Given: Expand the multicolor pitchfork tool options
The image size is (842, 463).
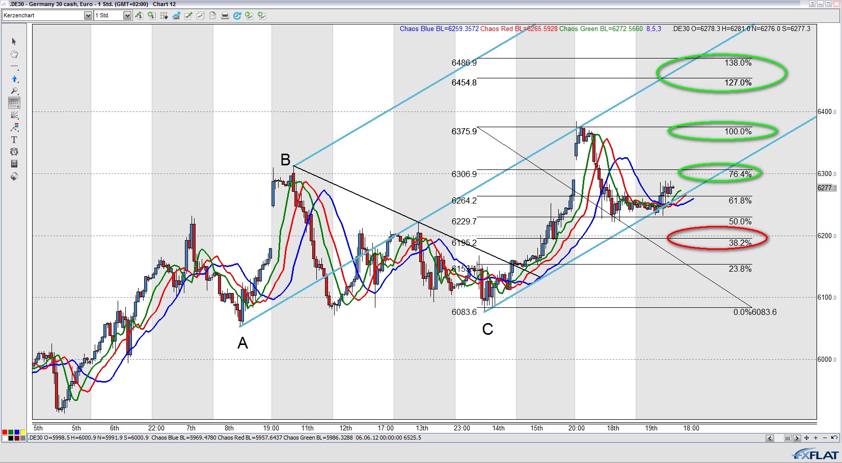Looking at the screenshot, I should [14, 127].
